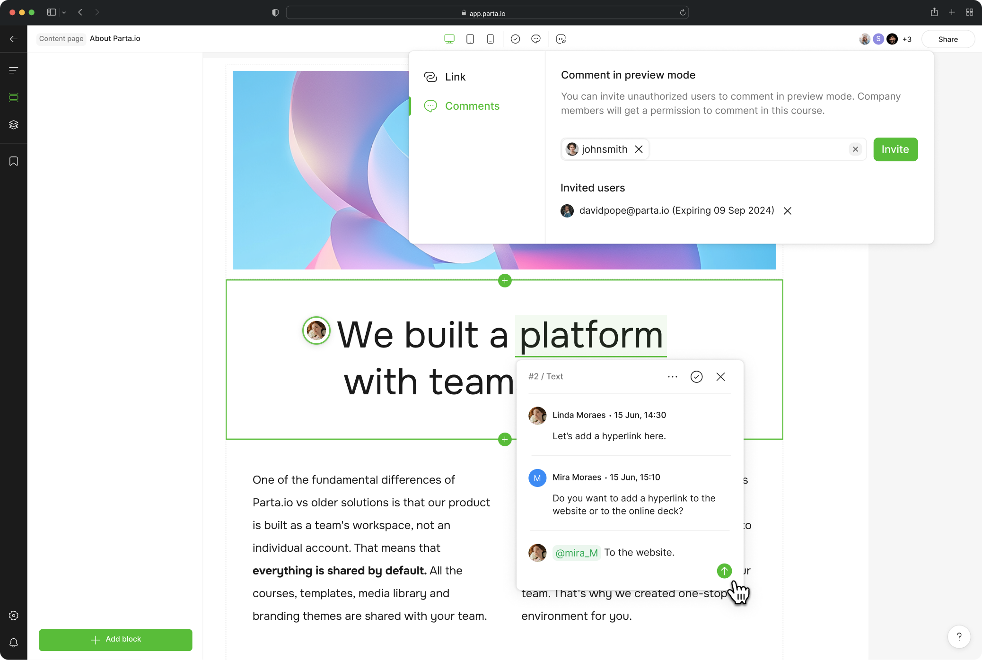Open the bookmark icon in left sidebar
This screenshot has height=660, width=982.
point(13,161)
